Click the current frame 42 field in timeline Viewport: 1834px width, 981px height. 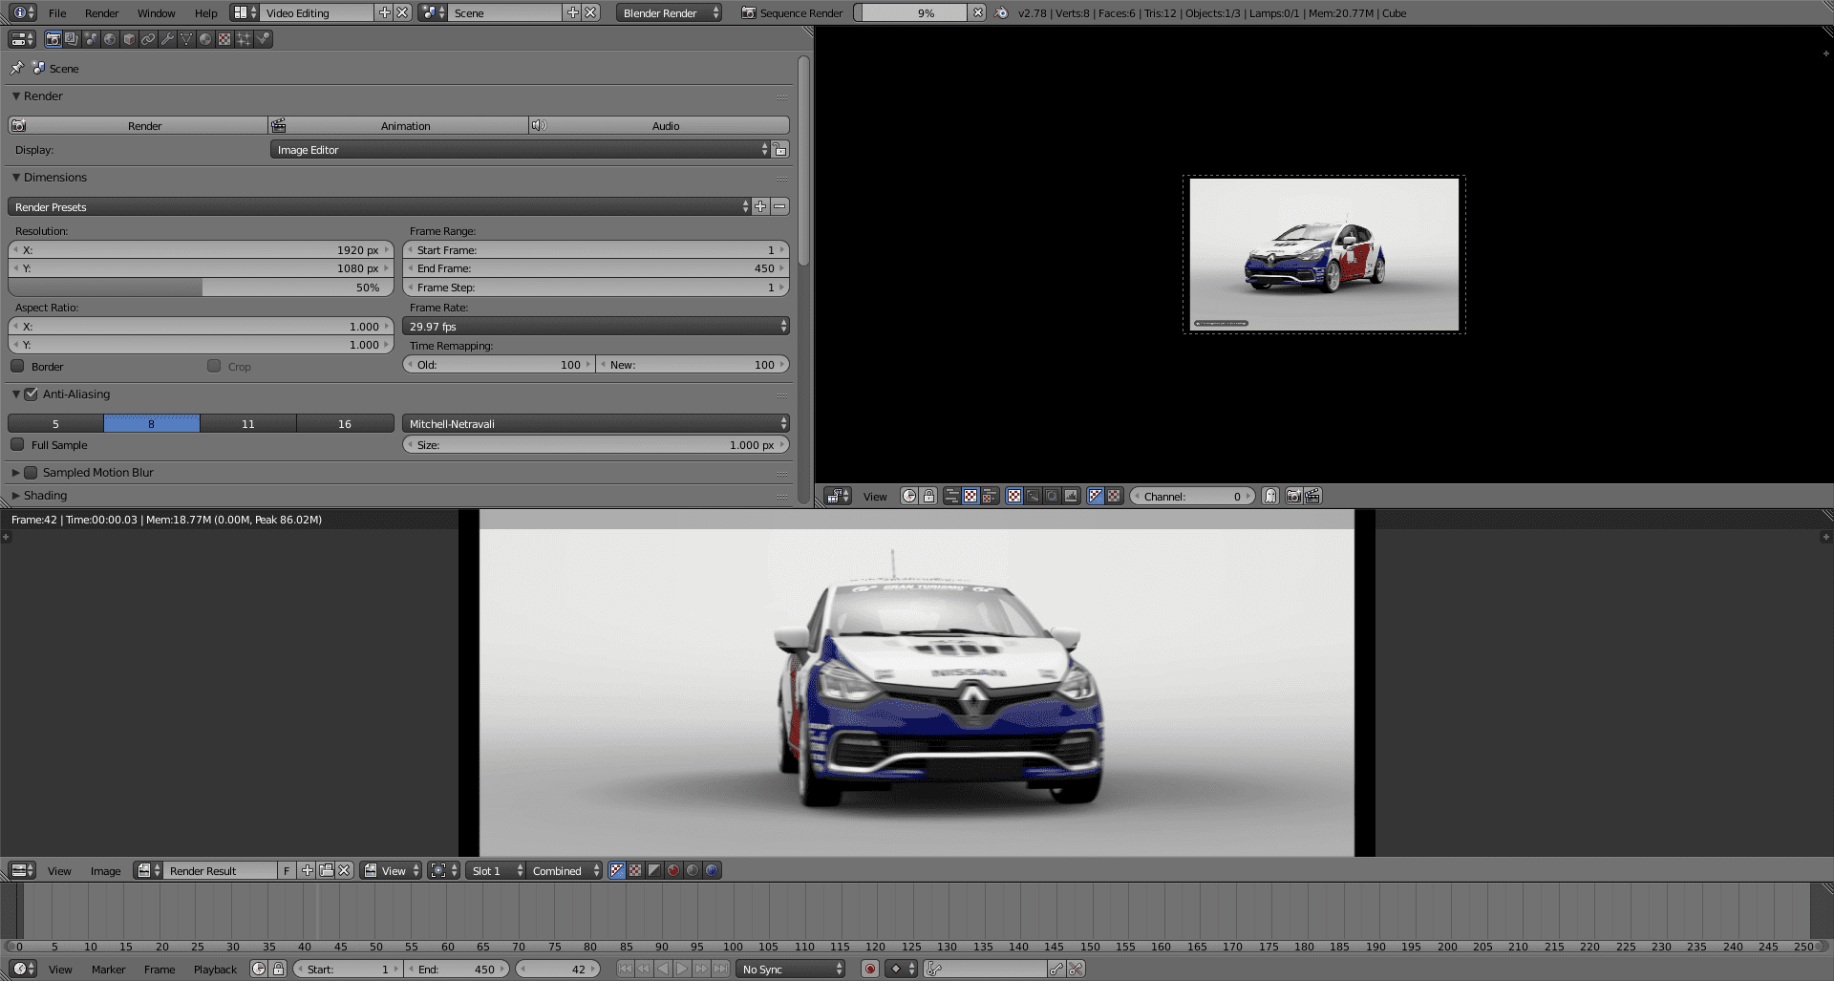(x=558, y=969)
